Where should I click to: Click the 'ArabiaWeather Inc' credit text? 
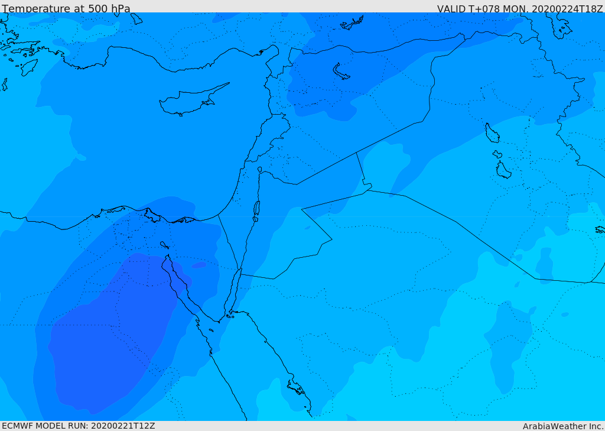pyautogui.click(x=562, y=426)
